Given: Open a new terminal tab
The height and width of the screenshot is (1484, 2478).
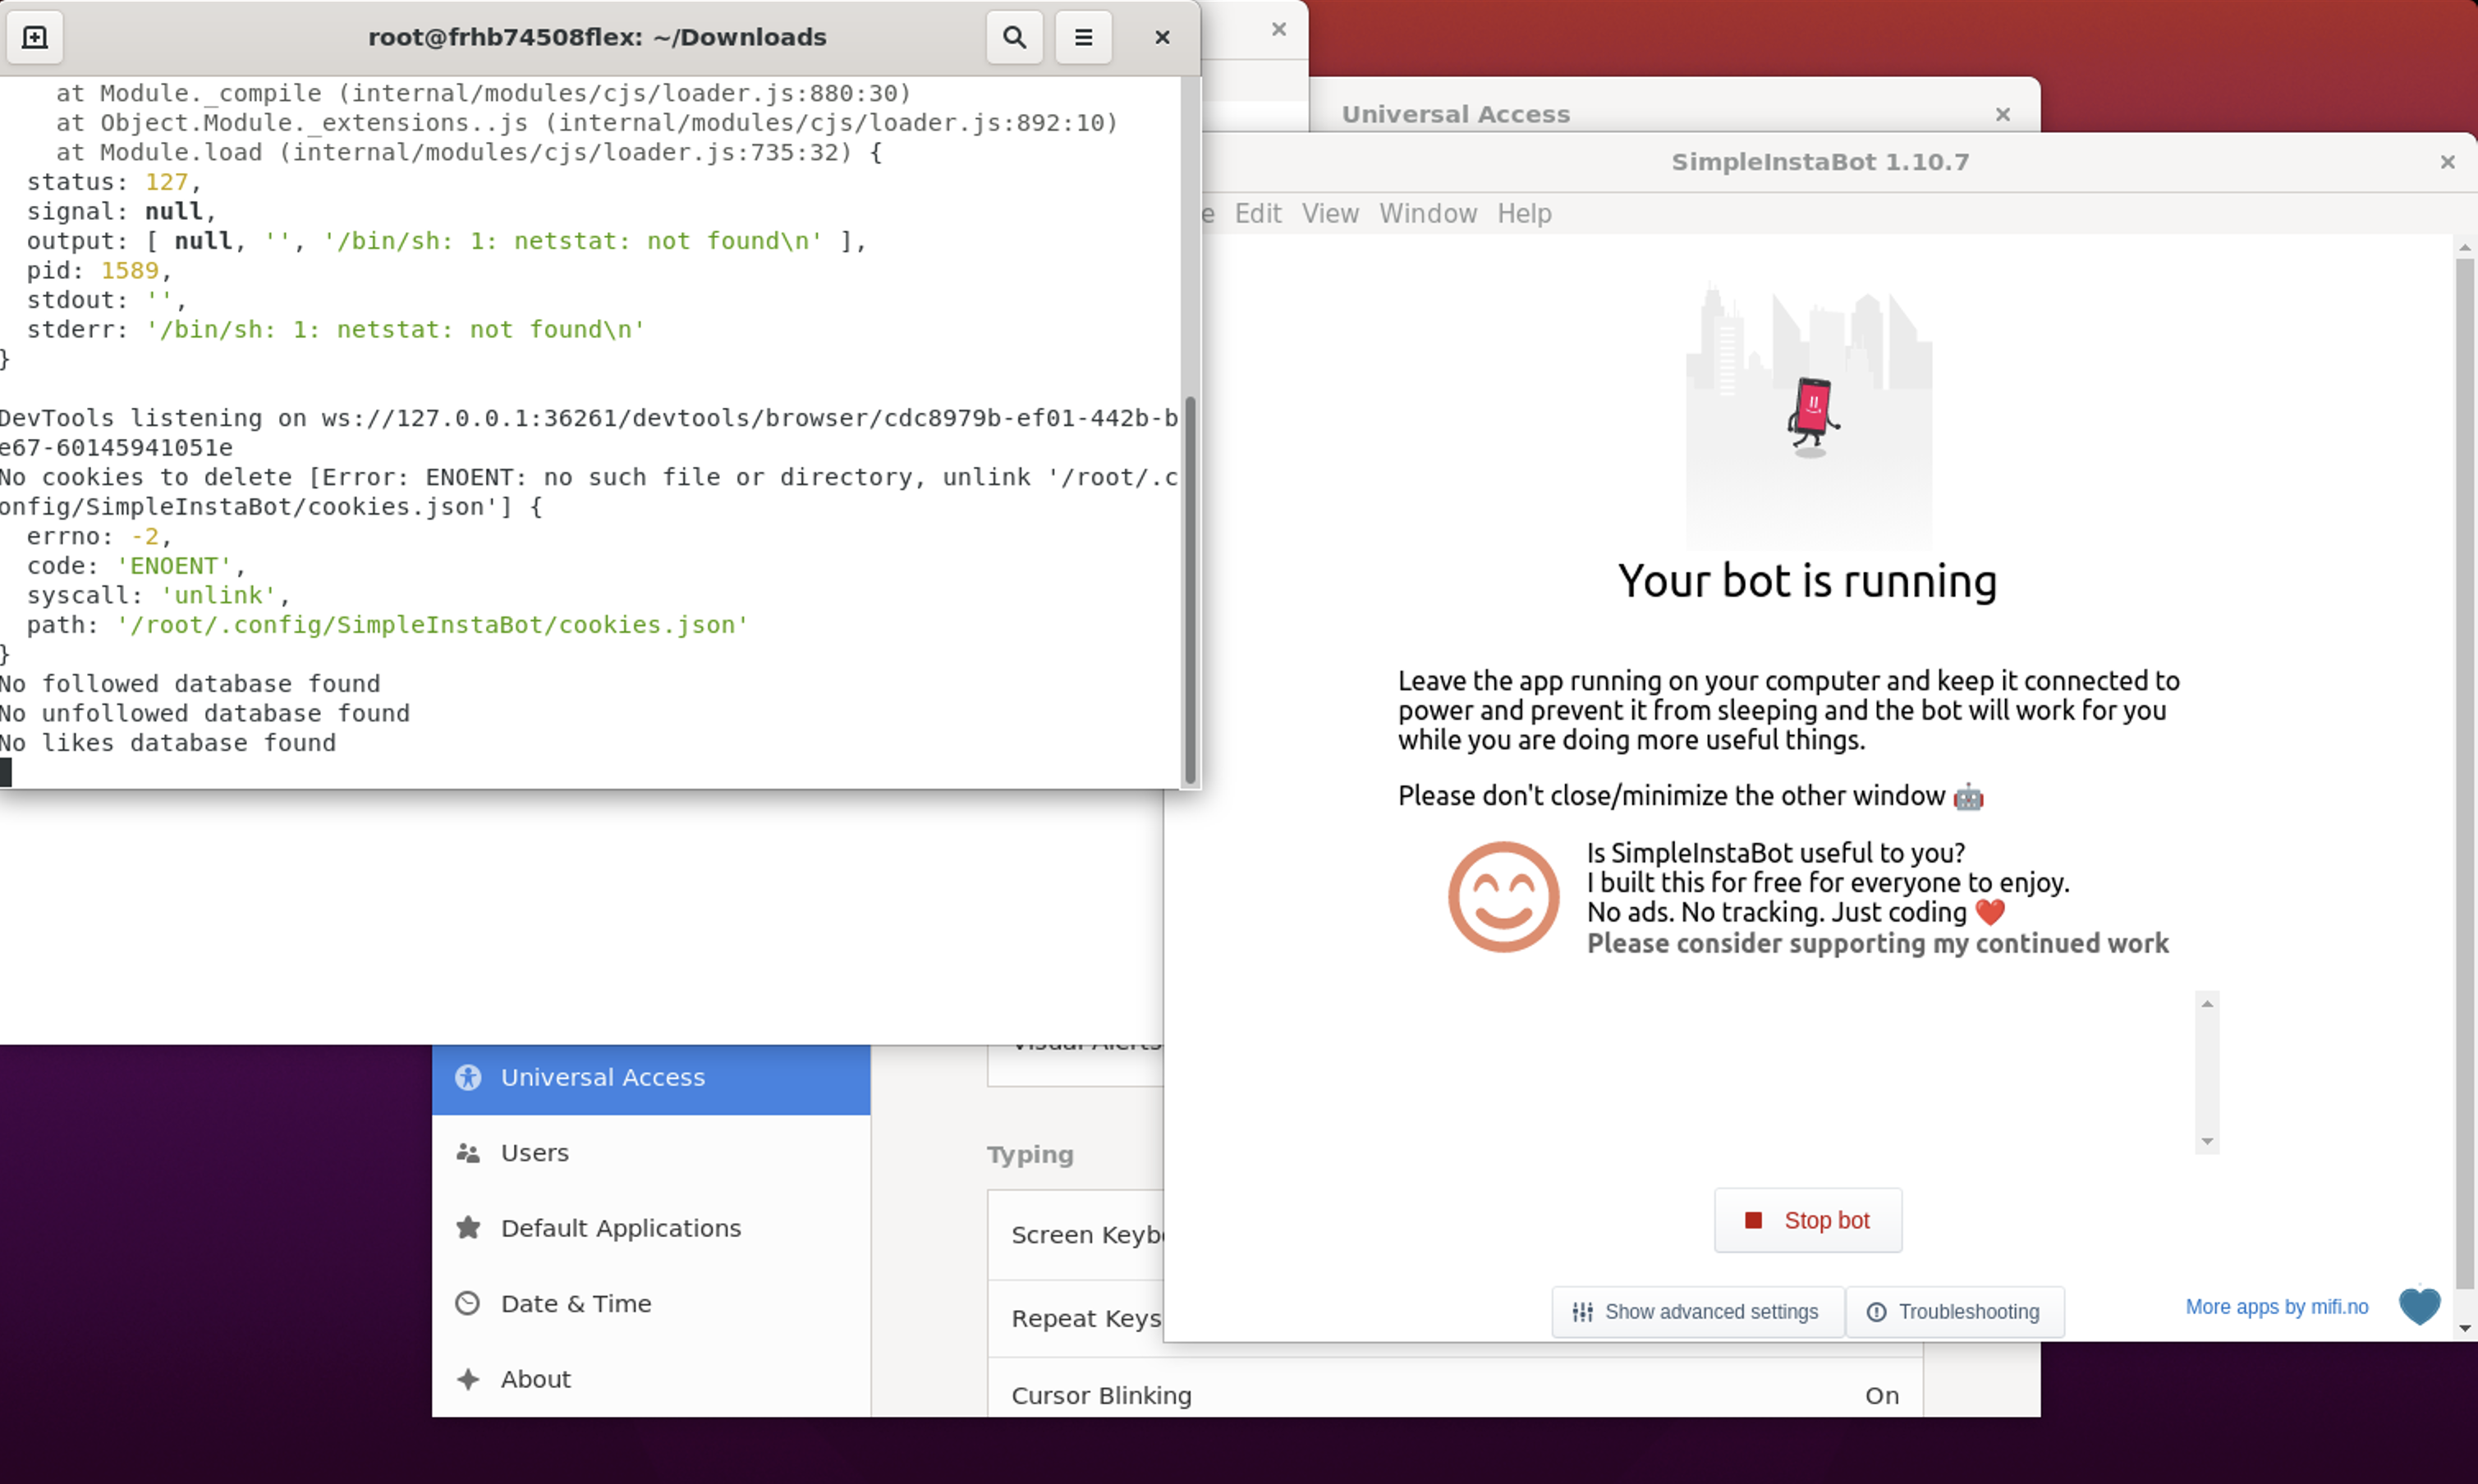Looking at the screenshot, I should point(35,36).
